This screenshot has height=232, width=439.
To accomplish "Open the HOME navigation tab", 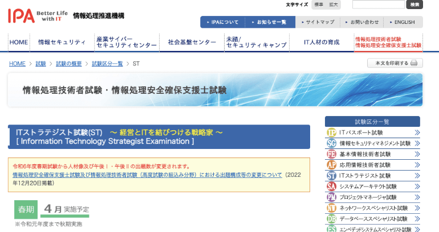I will 19,42.
